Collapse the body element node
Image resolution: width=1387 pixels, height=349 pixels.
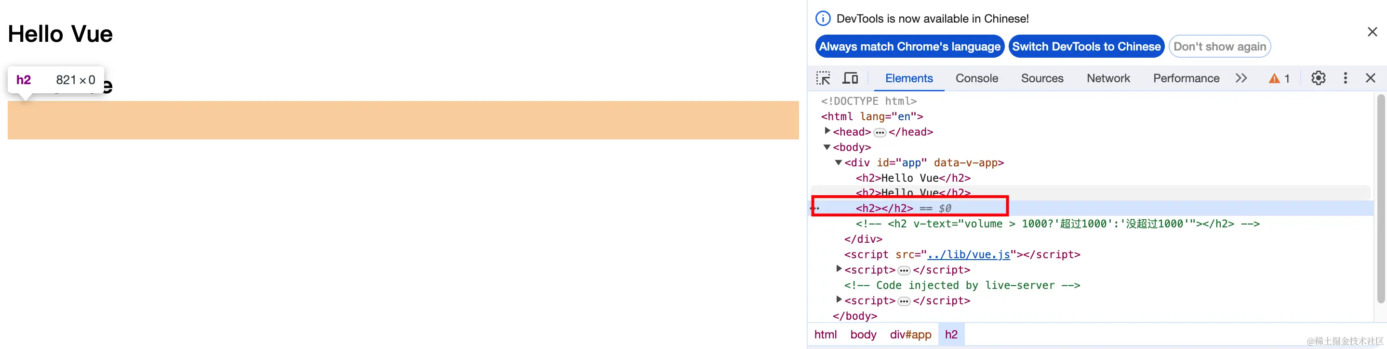(x=827, y=147)
